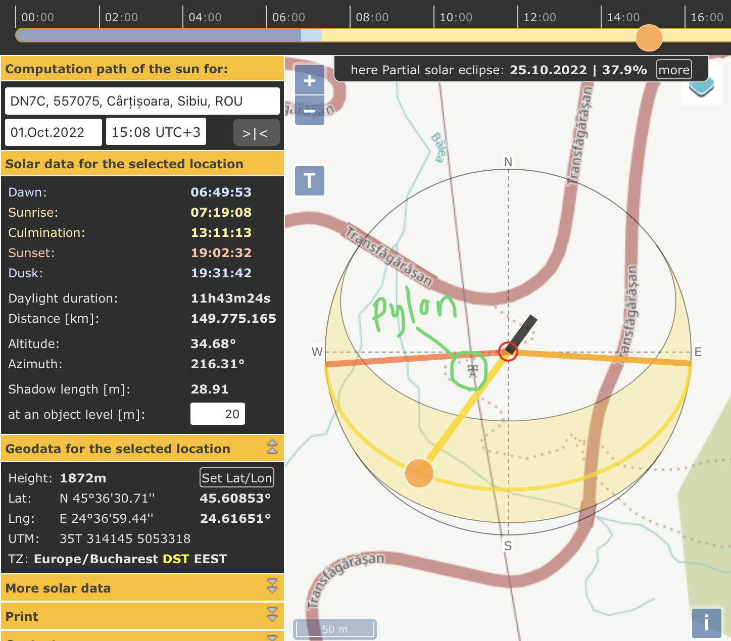The image size is (731, 641).
Task: Click the location address input field
Action: (x=142, y=101)
